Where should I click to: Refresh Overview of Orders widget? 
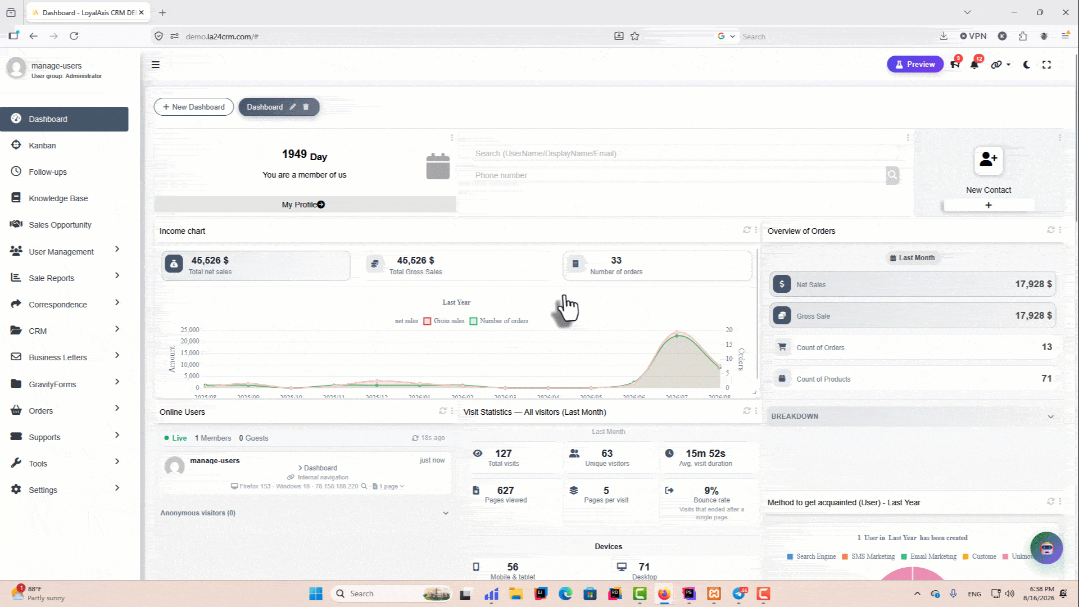tap(1050, 230)
